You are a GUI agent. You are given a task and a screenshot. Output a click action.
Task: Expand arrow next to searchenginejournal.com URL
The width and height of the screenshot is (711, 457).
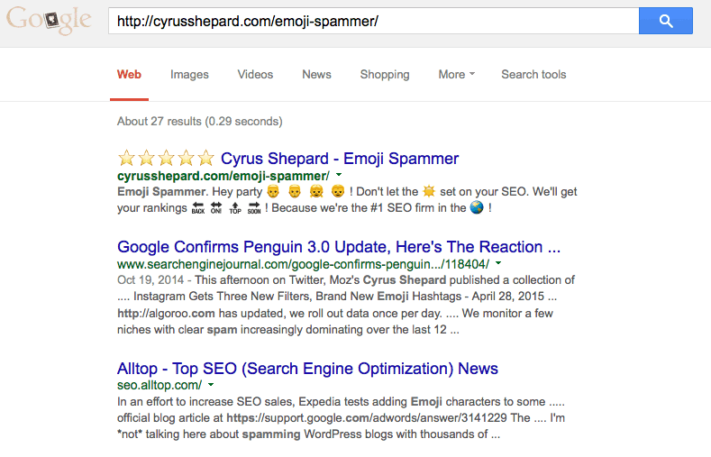pyautogui.click(x=498, y=263)
